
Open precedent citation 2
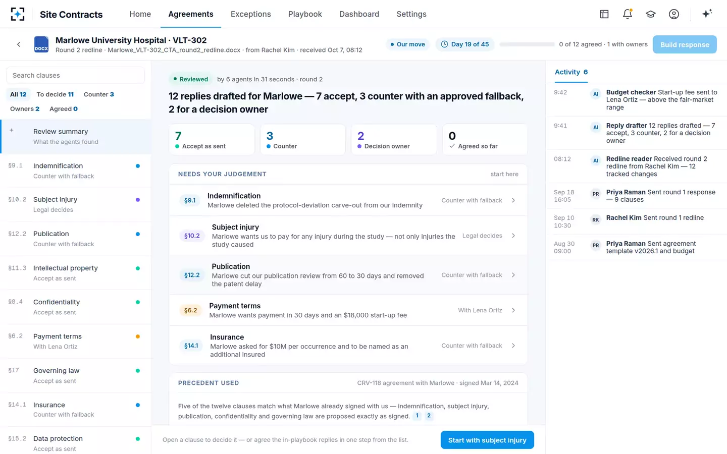click(x=429, y=416)
